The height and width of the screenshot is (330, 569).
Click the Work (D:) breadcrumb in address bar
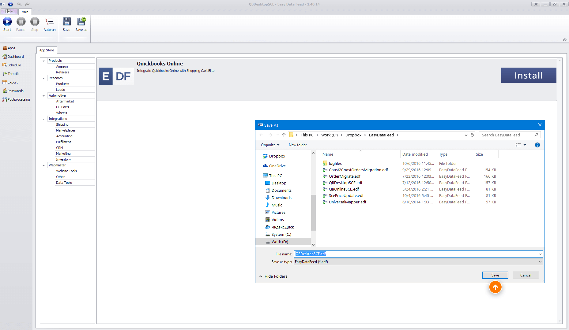click(329, 135)
